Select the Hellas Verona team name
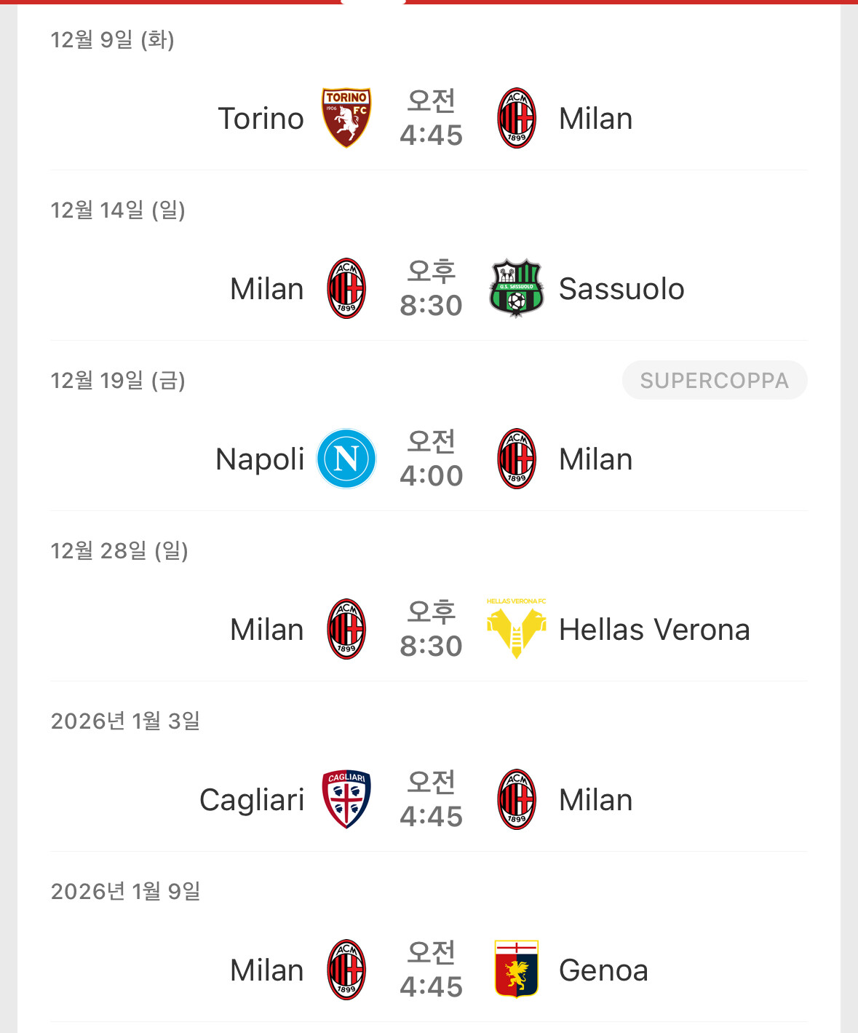 pyautogui.click(x=654, y=630)
